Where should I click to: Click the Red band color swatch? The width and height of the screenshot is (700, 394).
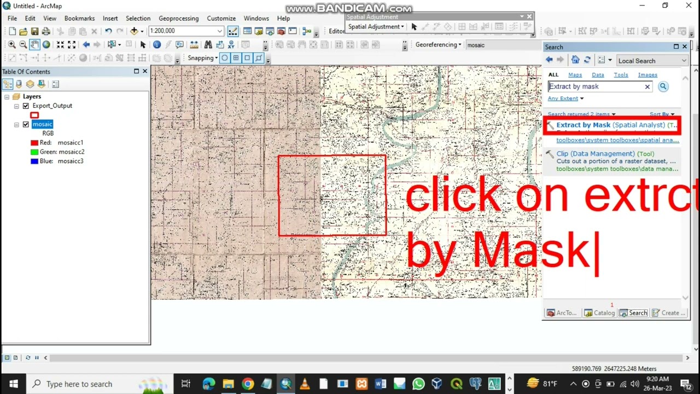pos(34,143)
